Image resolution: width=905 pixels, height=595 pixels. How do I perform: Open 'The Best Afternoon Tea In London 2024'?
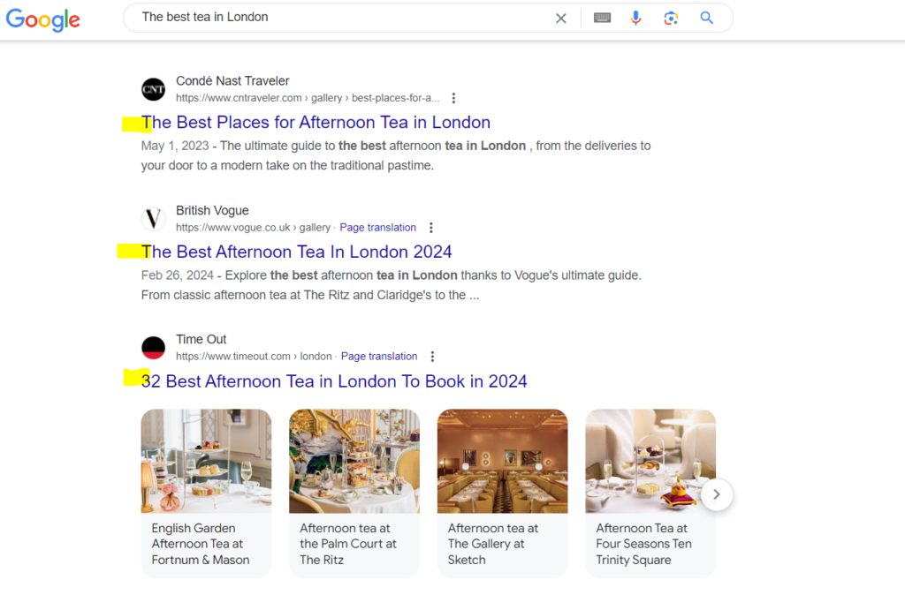click(x=297, y=252)
